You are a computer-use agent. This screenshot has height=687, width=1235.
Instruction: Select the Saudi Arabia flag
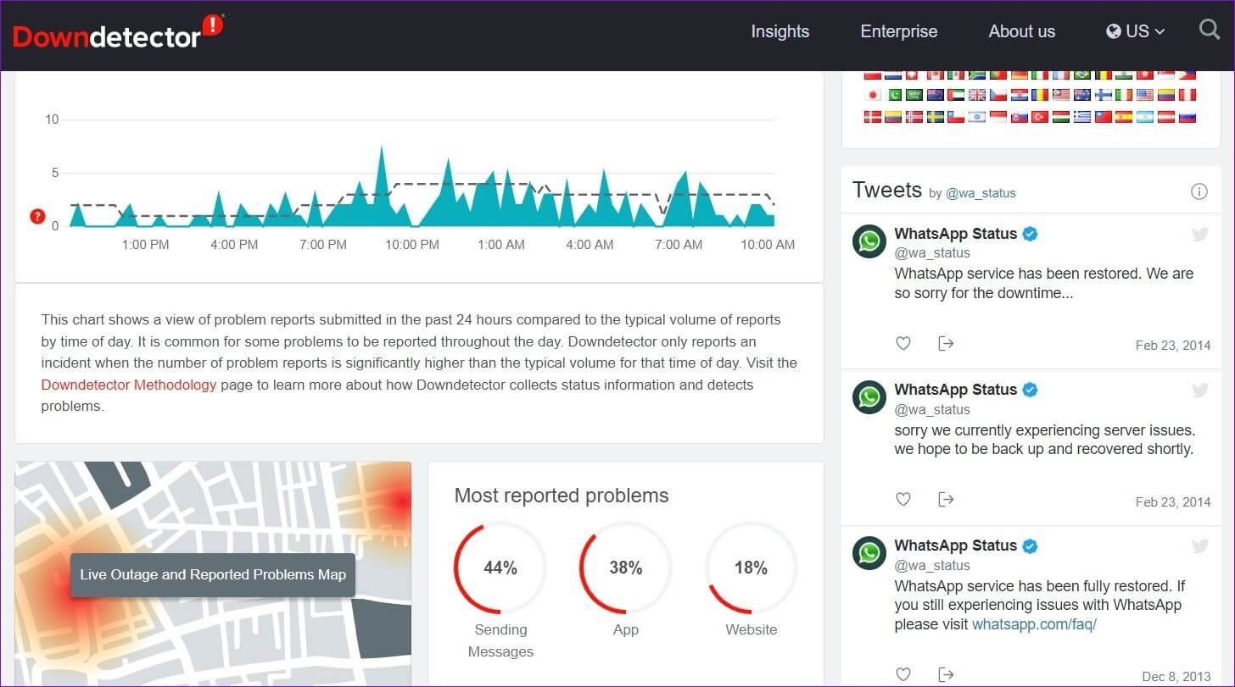[x=914, y=95]
